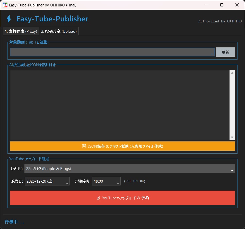The image size is (245, 229).
Task: Switch to the 素材作成 (Proxy) tab
Action: tap(21, 31)
